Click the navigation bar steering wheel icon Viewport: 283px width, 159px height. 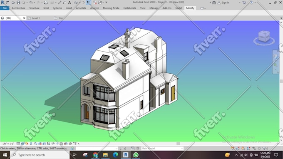276,56
